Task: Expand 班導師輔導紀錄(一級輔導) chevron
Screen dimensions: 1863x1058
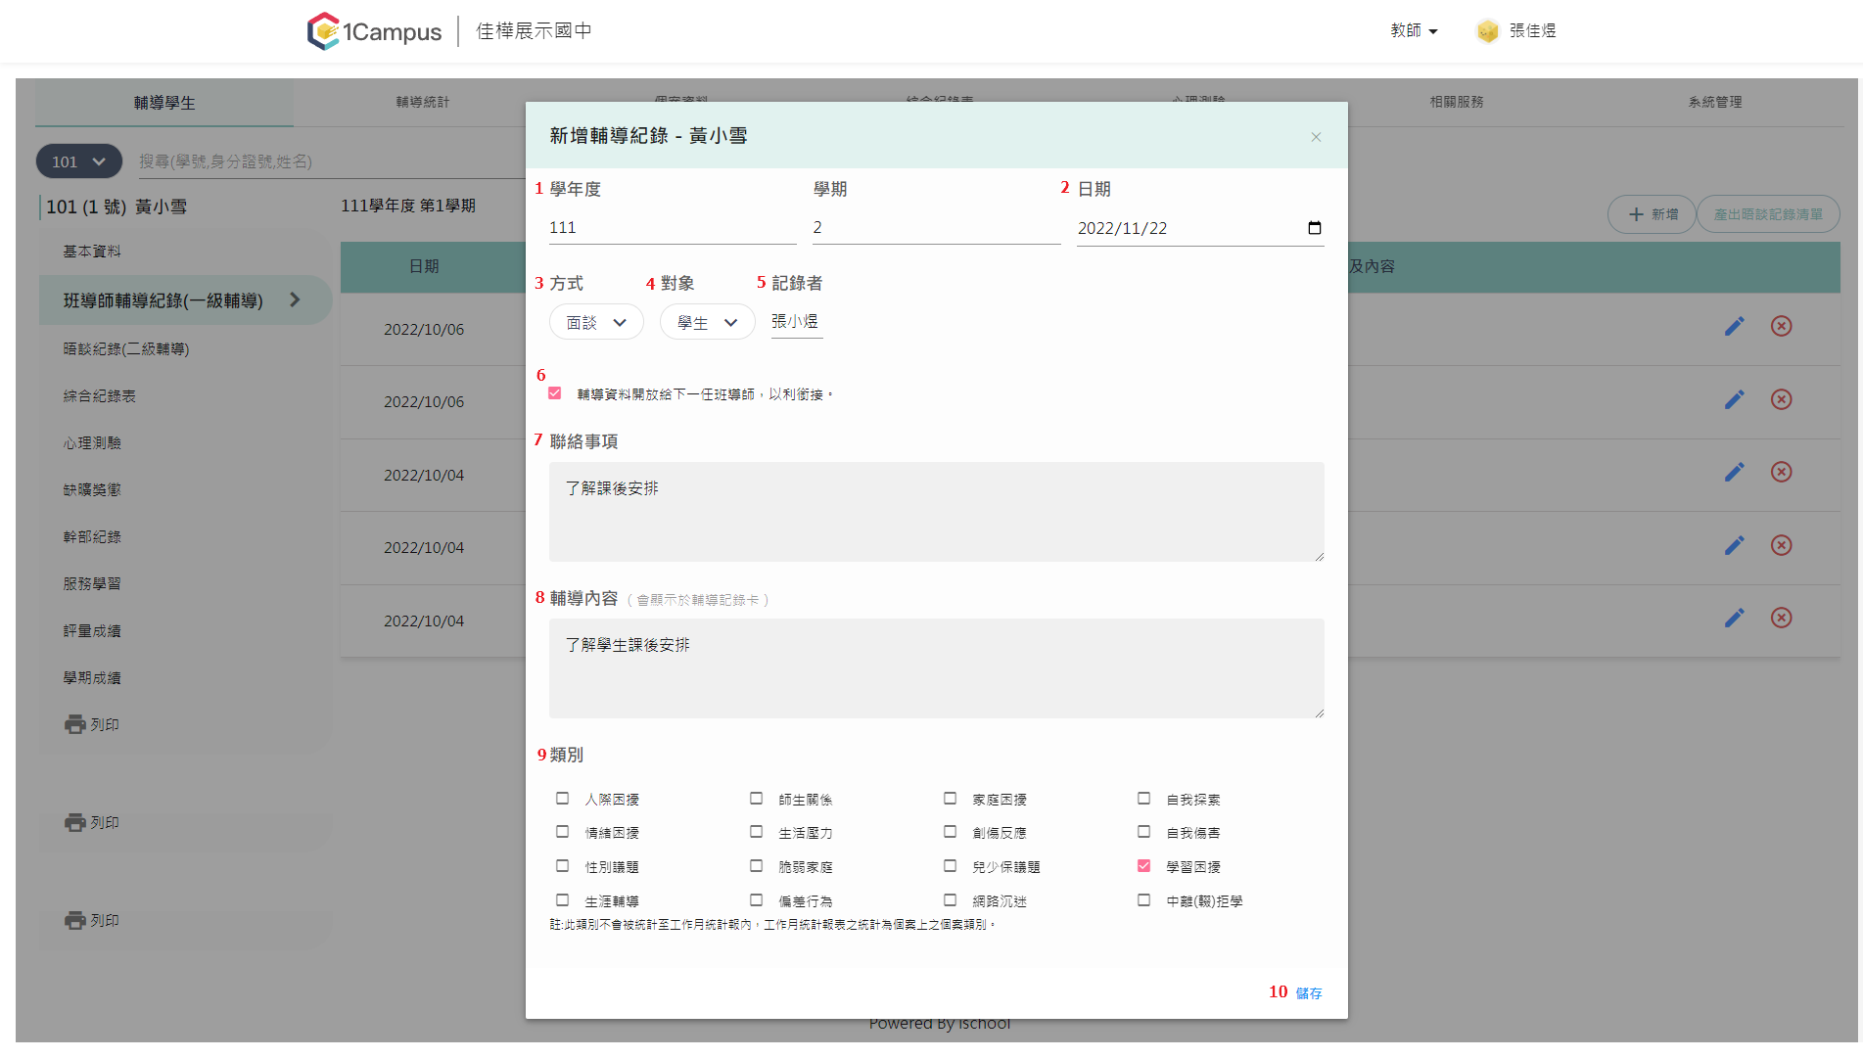Action: [x=295, y=300]
